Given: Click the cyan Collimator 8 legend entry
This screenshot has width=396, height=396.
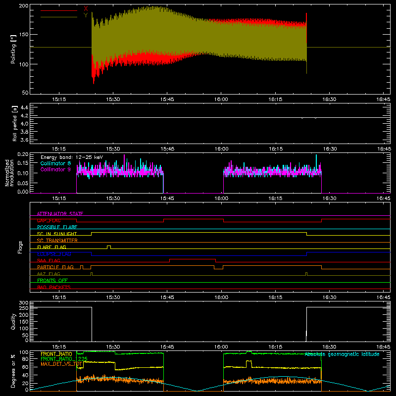Looking at the screenshot, I should point(55,163).
